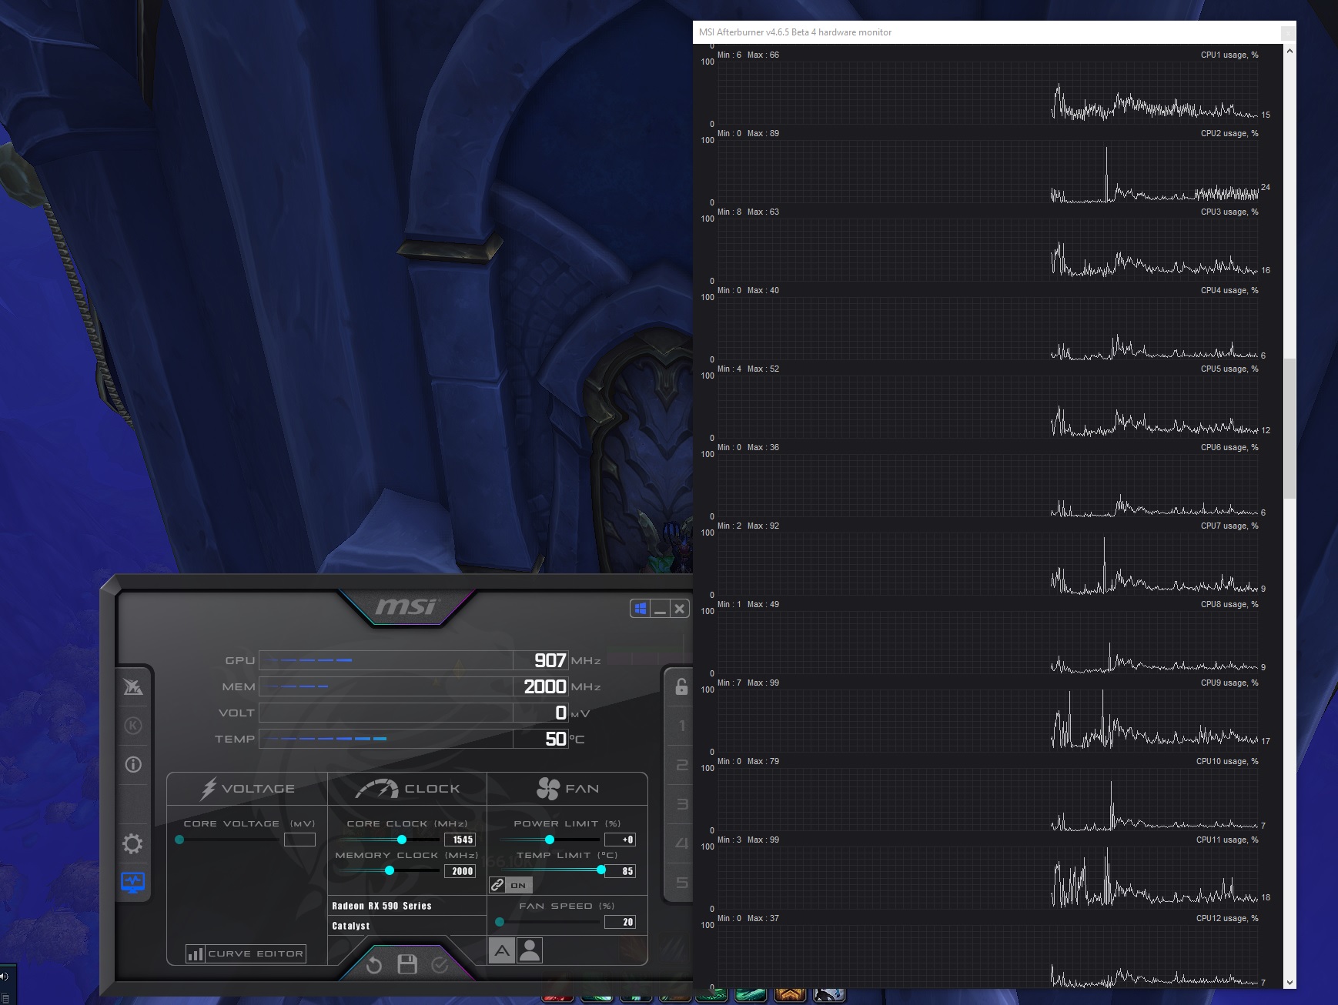1338x1005 pixels.
Task: Open Afterburner settings gear
Action: coord(132,843)
